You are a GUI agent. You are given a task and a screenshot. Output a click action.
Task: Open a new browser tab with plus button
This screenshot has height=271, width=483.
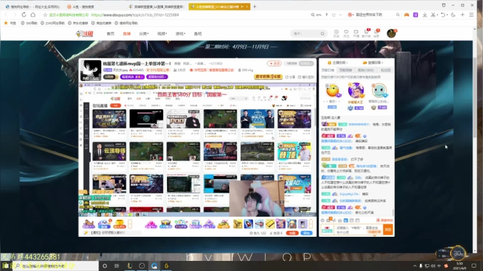point(254,6)
